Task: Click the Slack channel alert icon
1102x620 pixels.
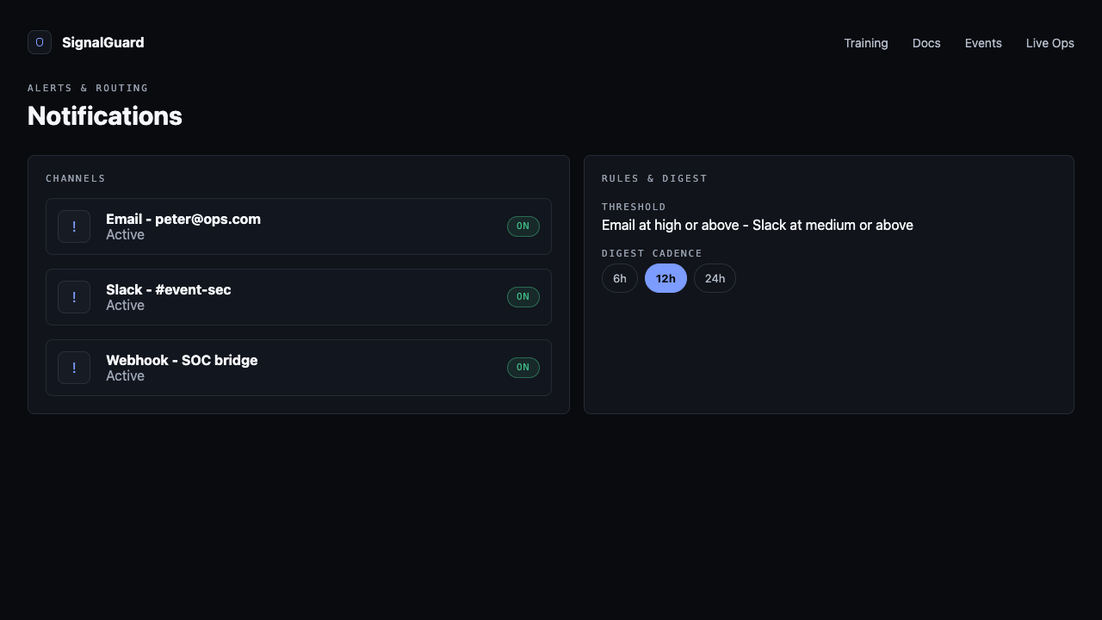Action: click(74, 297)
